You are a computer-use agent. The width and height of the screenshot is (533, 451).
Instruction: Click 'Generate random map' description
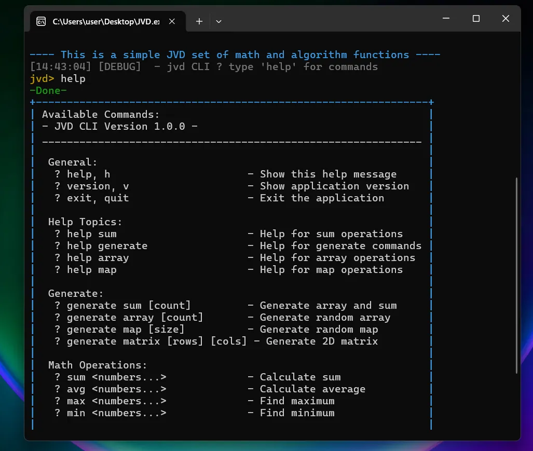pos(319,330)
